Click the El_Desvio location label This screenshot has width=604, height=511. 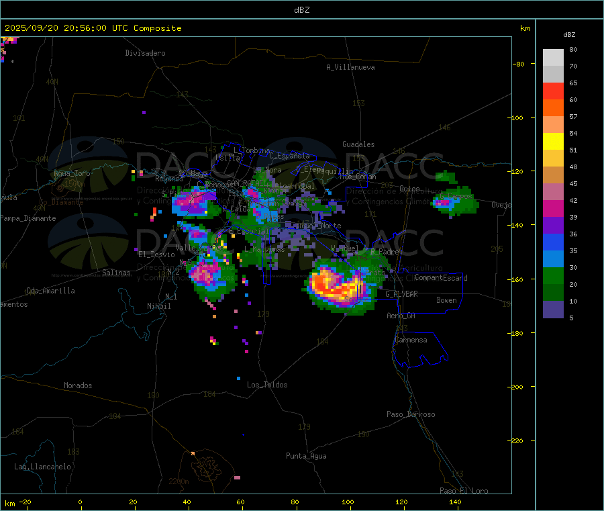point(157,254)
